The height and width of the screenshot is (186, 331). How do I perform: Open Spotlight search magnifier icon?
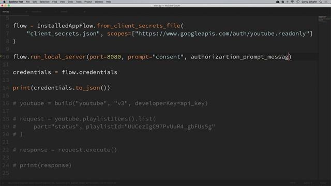321,2
